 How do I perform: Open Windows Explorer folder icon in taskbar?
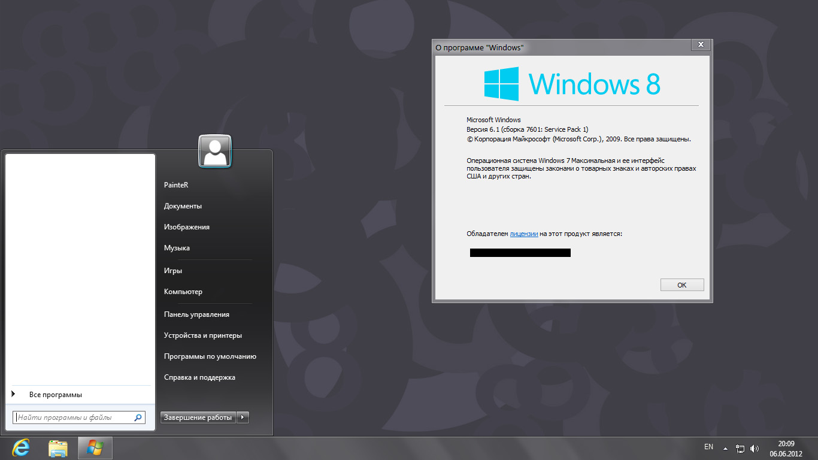click(58, 448)
